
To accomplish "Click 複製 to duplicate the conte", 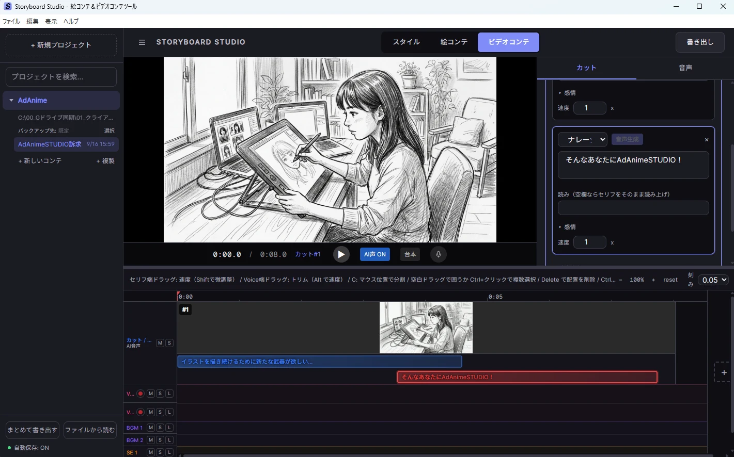I will pyautogui.click(x=105, y=161).
